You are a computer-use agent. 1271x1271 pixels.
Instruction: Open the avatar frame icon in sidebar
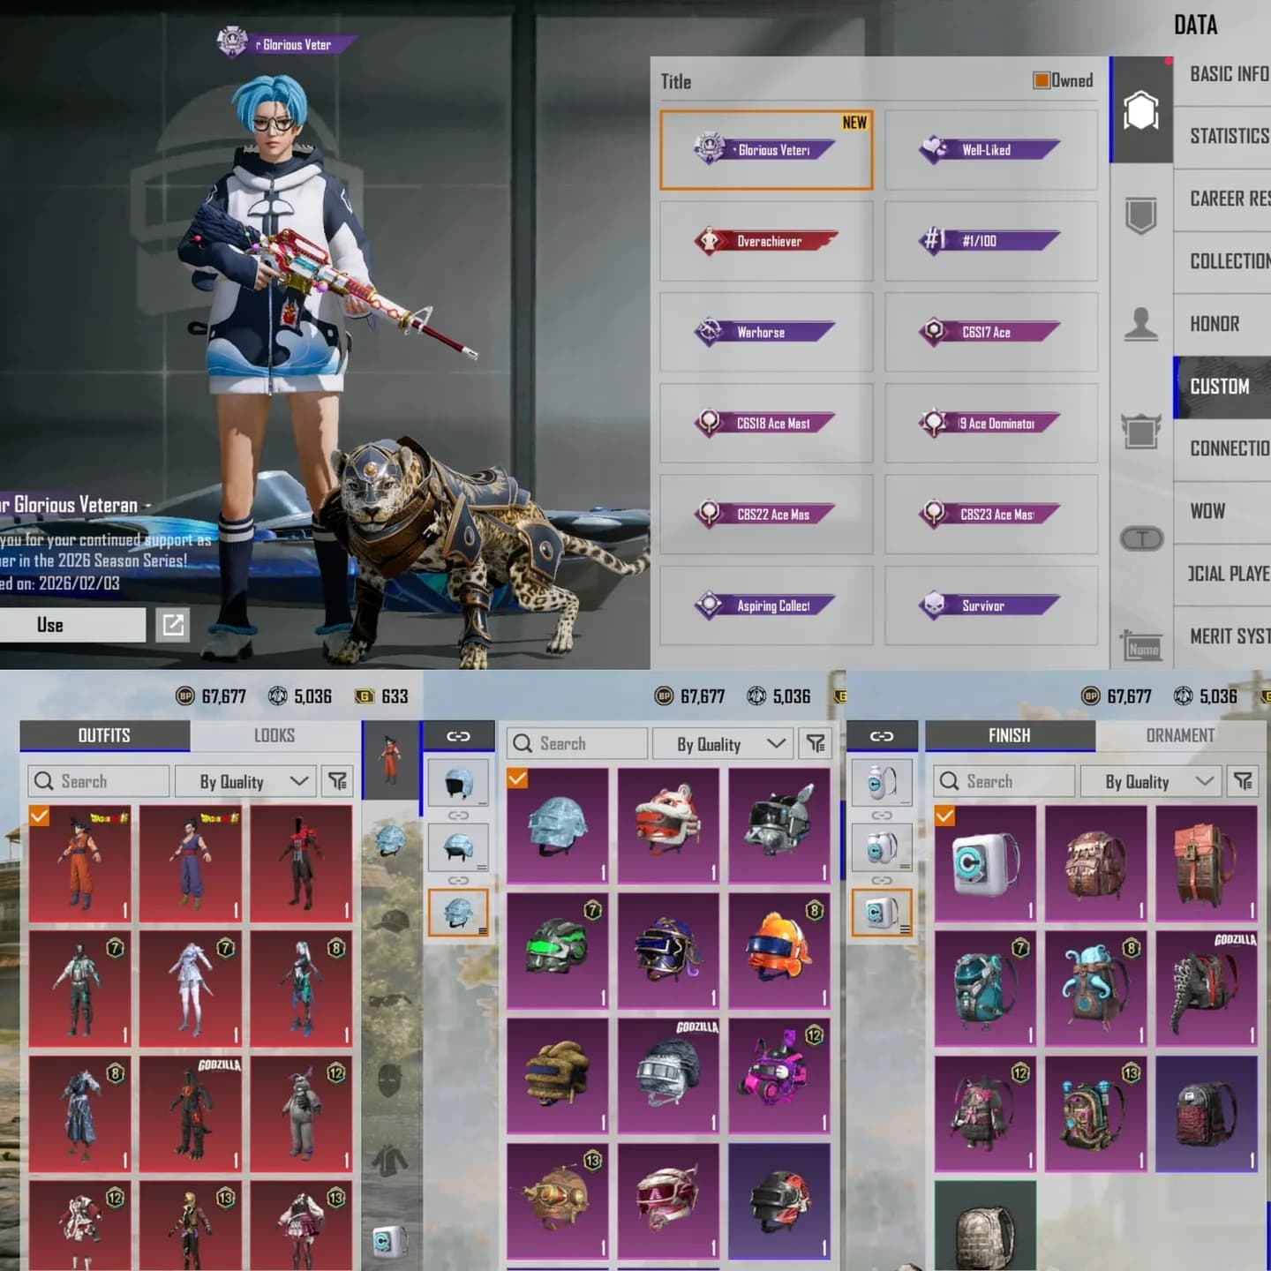(1140, 432)
